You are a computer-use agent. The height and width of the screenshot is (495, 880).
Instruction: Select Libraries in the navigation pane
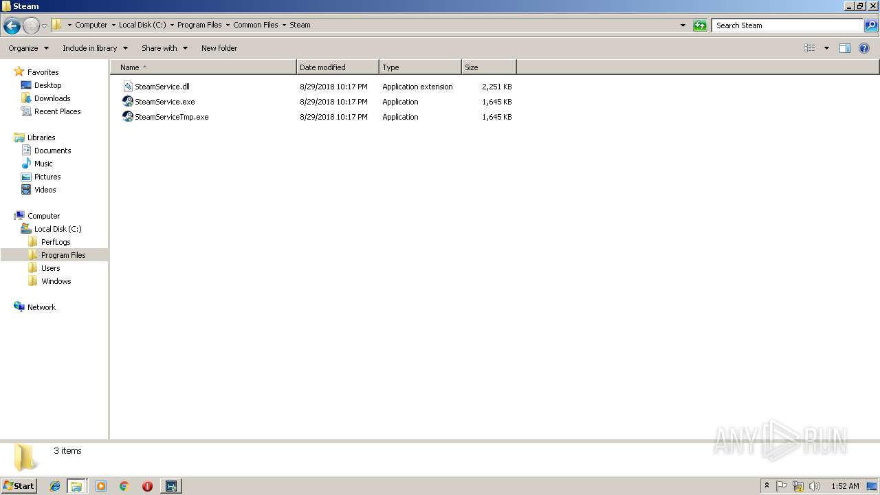(x=41, y=137)
